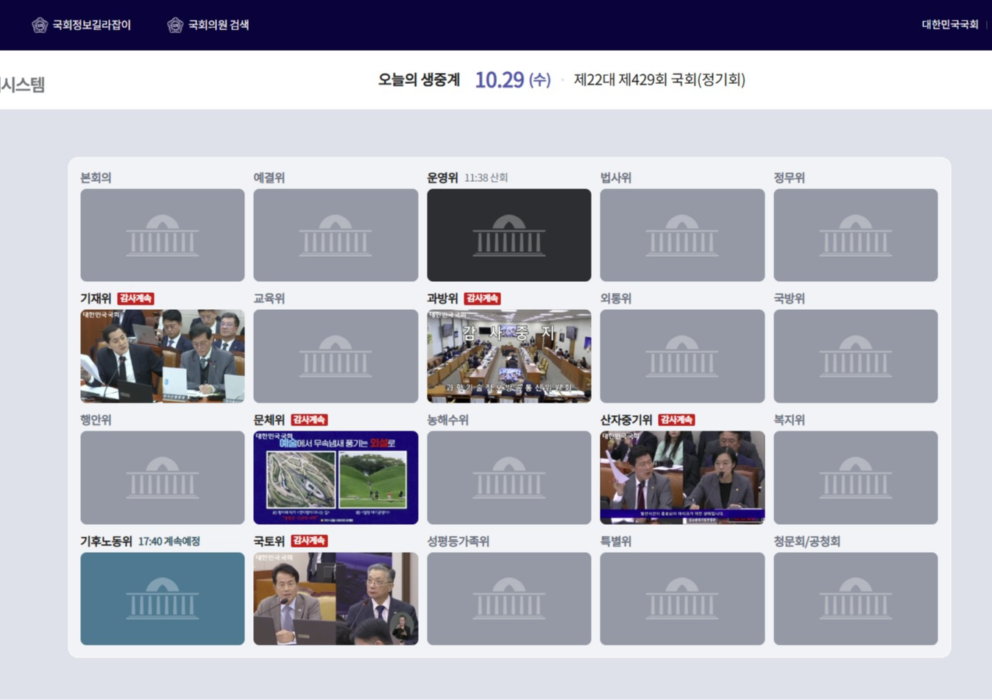Viewport: 992px width, 700px height.
Task: Open the 국토위 live broadcast thumbnail
Action: click(336, 598)
